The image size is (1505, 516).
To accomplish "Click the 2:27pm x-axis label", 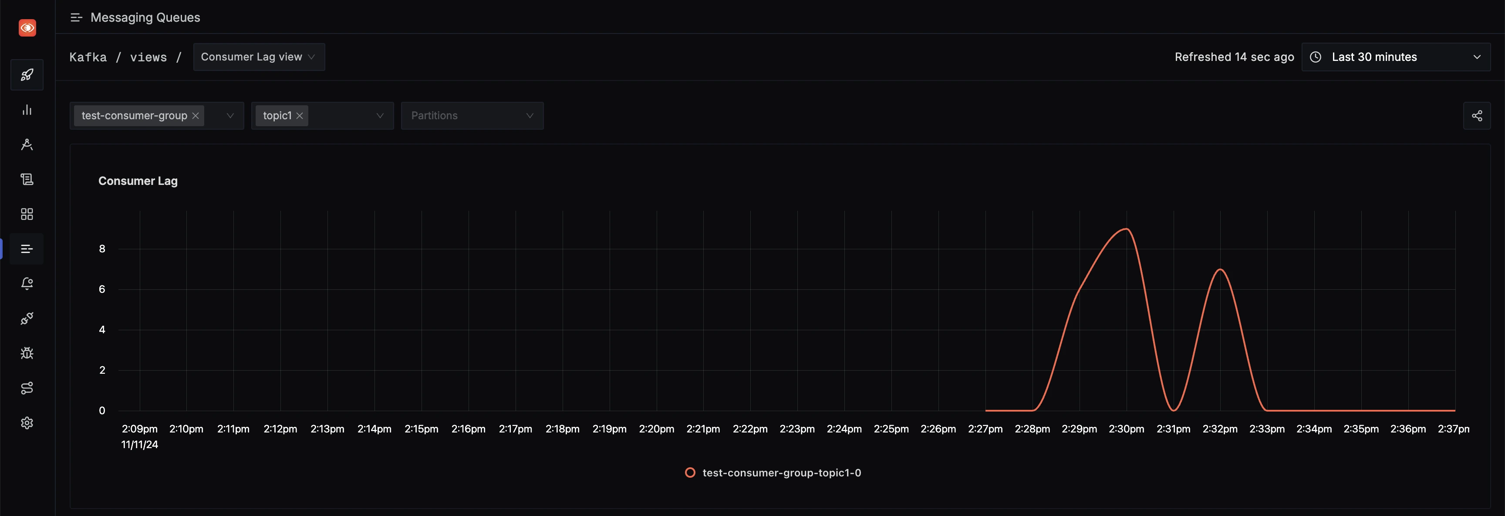I will click(x=985, y=429).
